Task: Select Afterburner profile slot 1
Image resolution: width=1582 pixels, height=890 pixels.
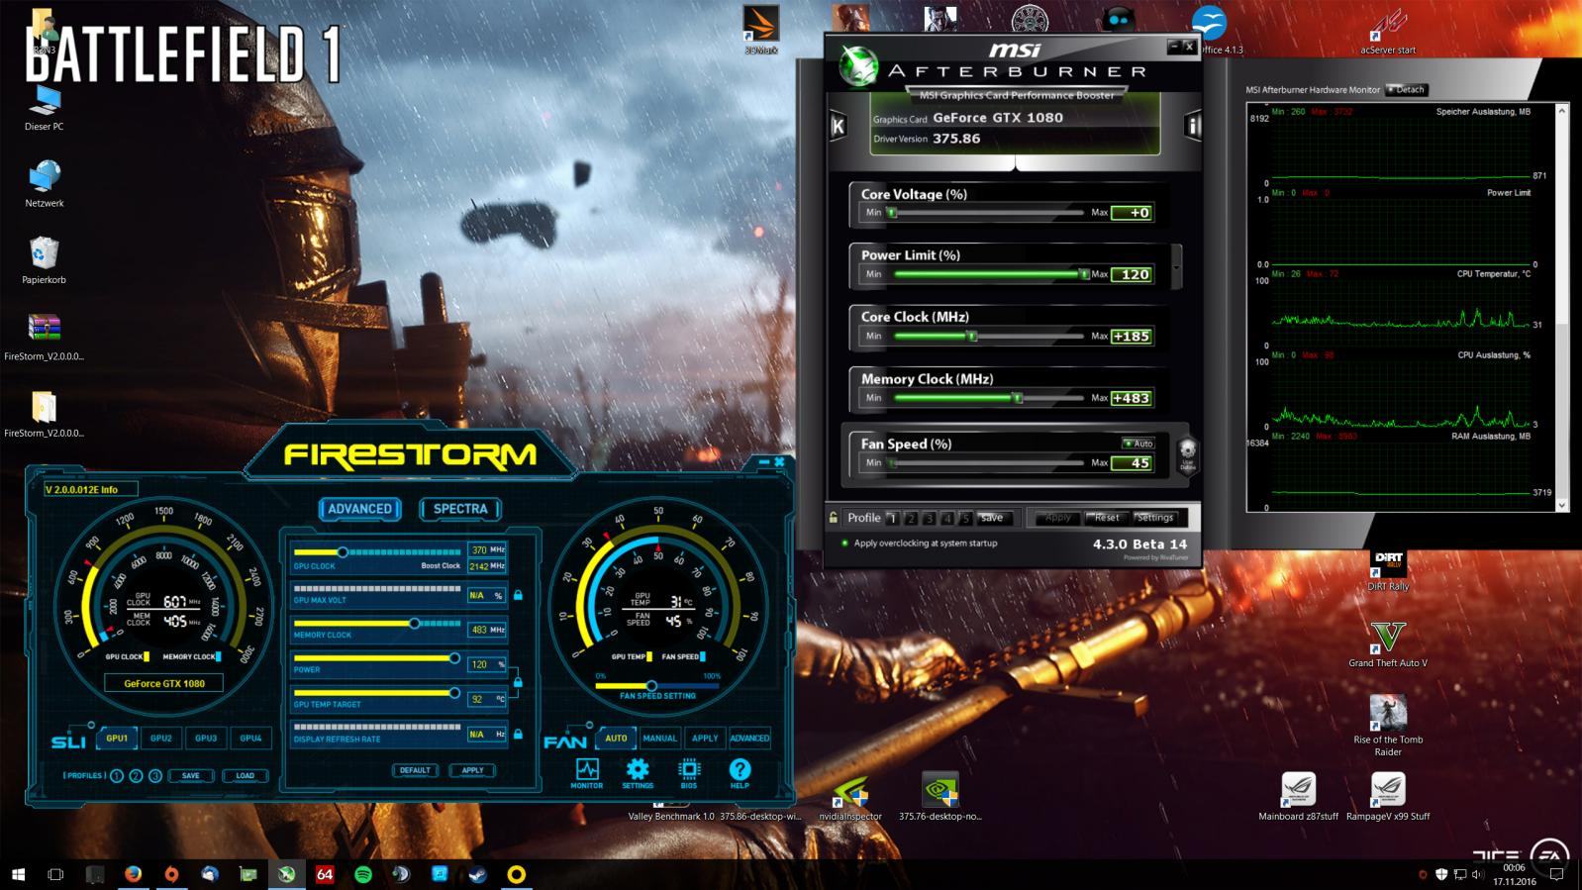Action: 893,518
